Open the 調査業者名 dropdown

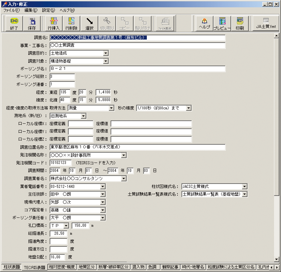pos(124,179)
